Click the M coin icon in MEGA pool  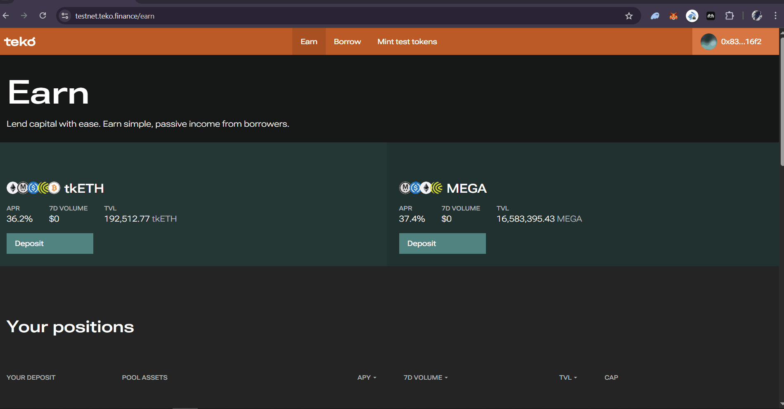pos(405,188)
